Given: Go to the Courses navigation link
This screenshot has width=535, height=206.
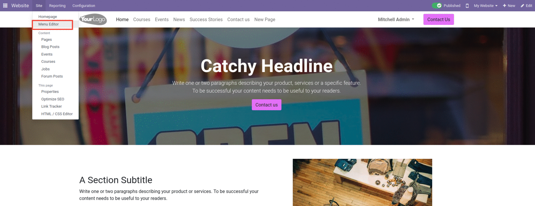Looking at the screenshot, I should click(x=142, y=20).
